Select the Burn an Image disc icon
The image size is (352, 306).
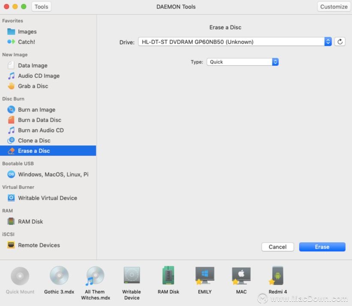(11, 109)
